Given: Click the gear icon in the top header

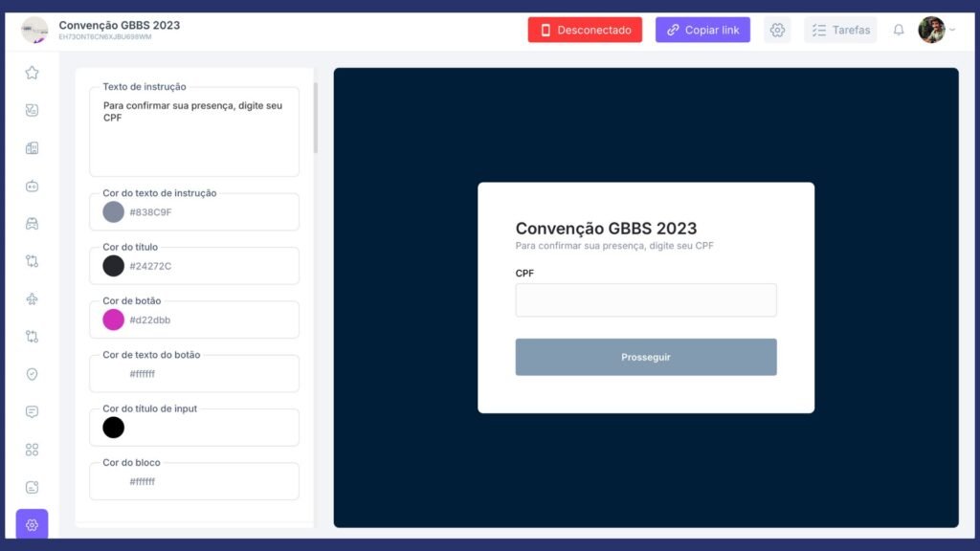Looking at the screenshot, I should pos(777,30).
